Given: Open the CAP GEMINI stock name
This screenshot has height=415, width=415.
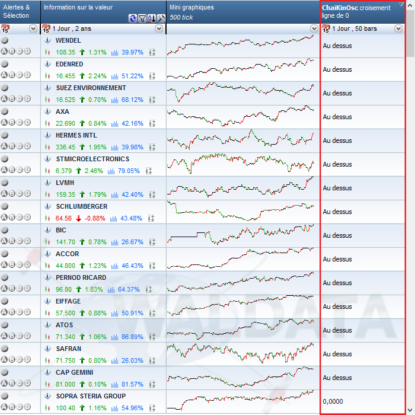Looking at the screenshot, I should tap(74, 372).
